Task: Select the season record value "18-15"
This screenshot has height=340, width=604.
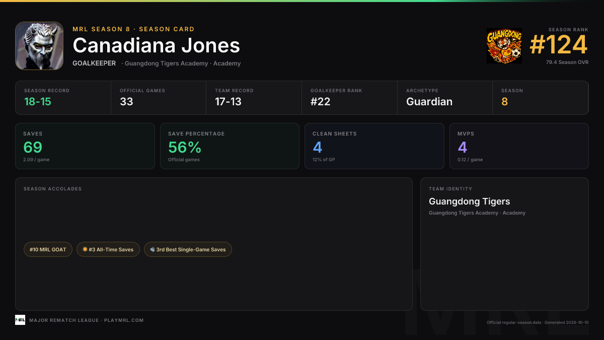Action: [38, 101]
